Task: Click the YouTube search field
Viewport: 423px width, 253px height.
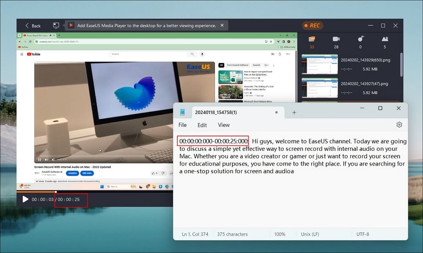Action: click(x=148, y=54)
